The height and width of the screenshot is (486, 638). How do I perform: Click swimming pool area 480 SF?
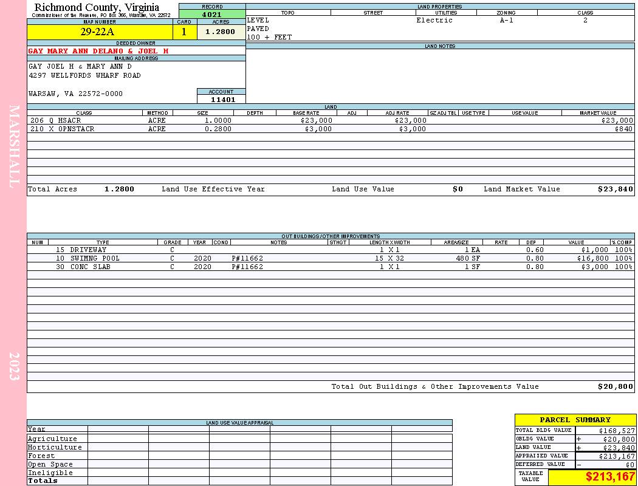coord(468,258)
